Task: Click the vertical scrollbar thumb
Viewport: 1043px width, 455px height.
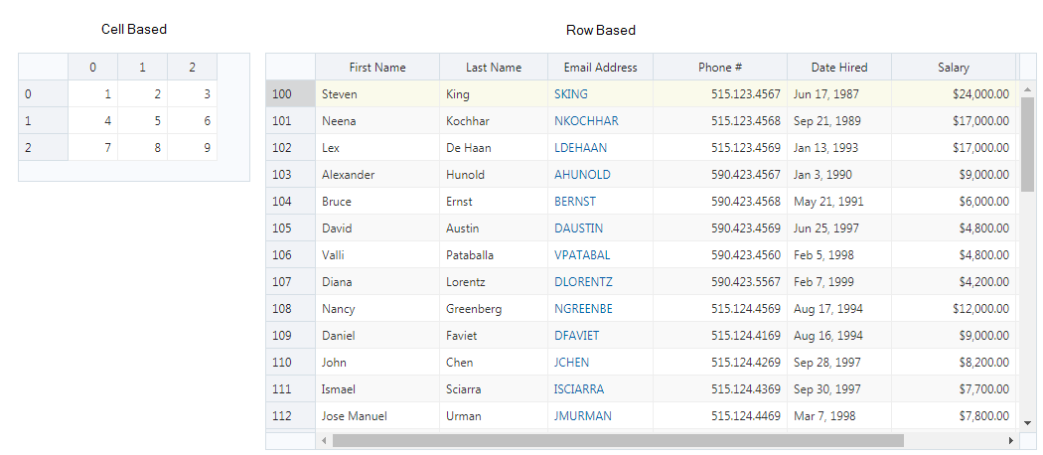Action: (1027, 144)
